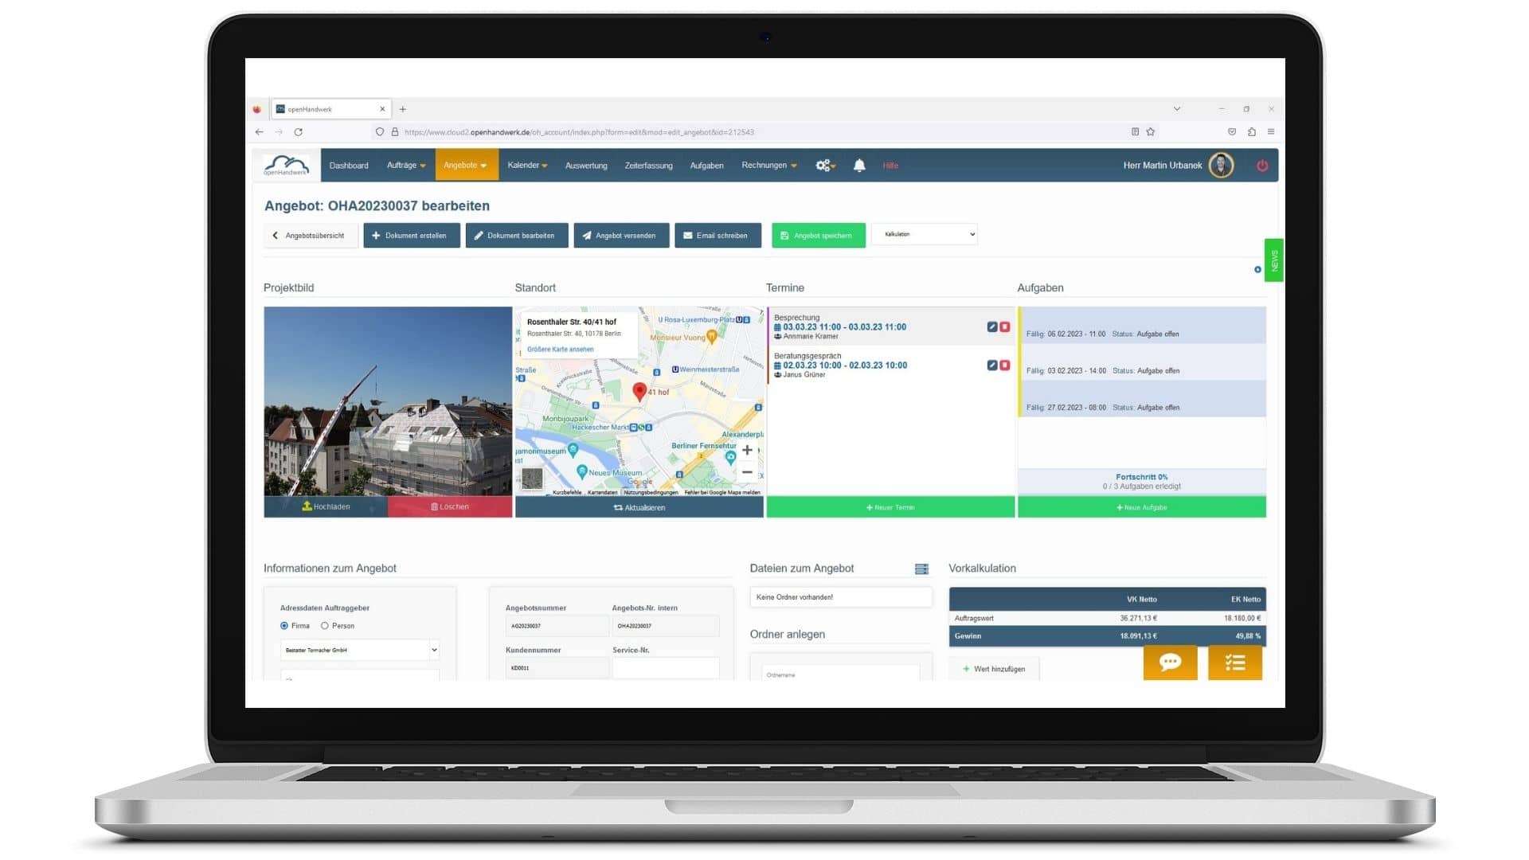Go to the Dashboard menu item
This screenshot has width=1529, height=860.
pyautogui.click(x=349, y=166)
